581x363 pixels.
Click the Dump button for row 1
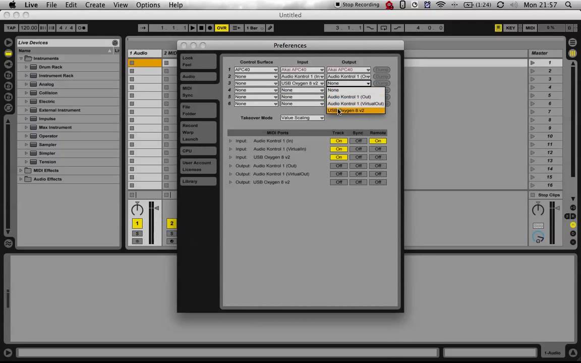[381, 70]
